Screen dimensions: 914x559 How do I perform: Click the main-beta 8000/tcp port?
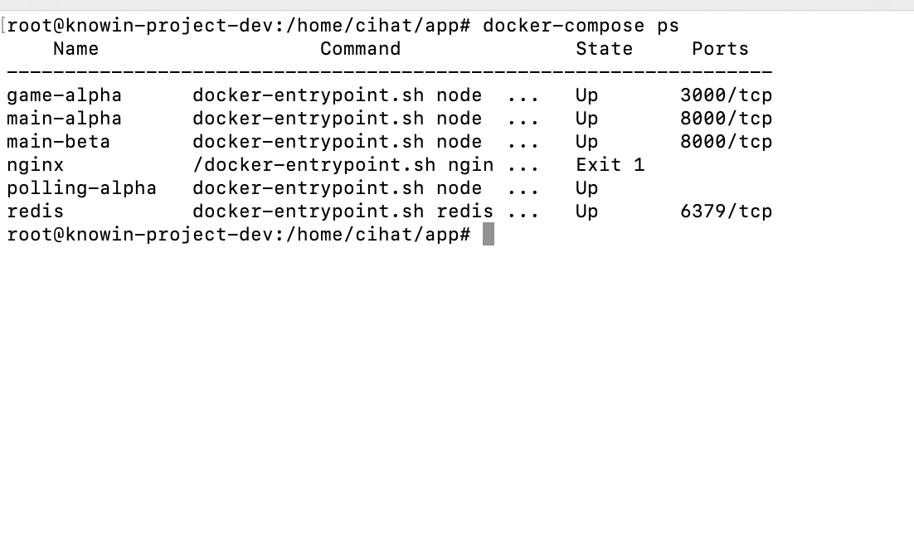(x=726, y=142)
